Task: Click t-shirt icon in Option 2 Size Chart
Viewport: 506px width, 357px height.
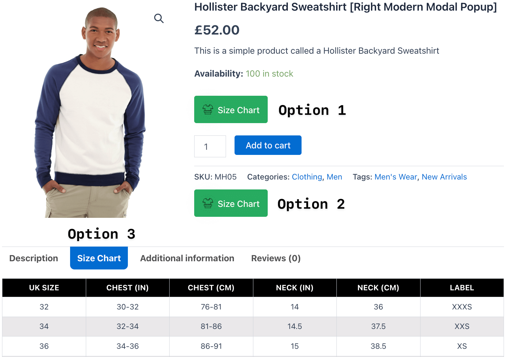Action: click(208, 203)
